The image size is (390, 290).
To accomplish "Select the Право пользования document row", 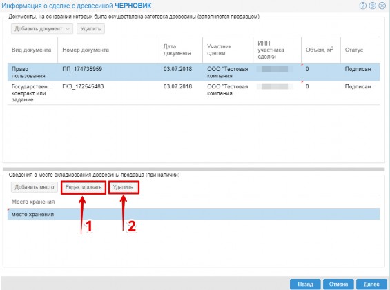I will tap(193, 72).
